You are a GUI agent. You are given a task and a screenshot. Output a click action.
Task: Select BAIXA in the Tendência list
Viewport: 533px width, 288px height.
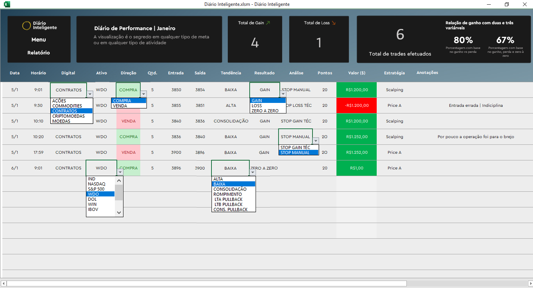(234, 184)
